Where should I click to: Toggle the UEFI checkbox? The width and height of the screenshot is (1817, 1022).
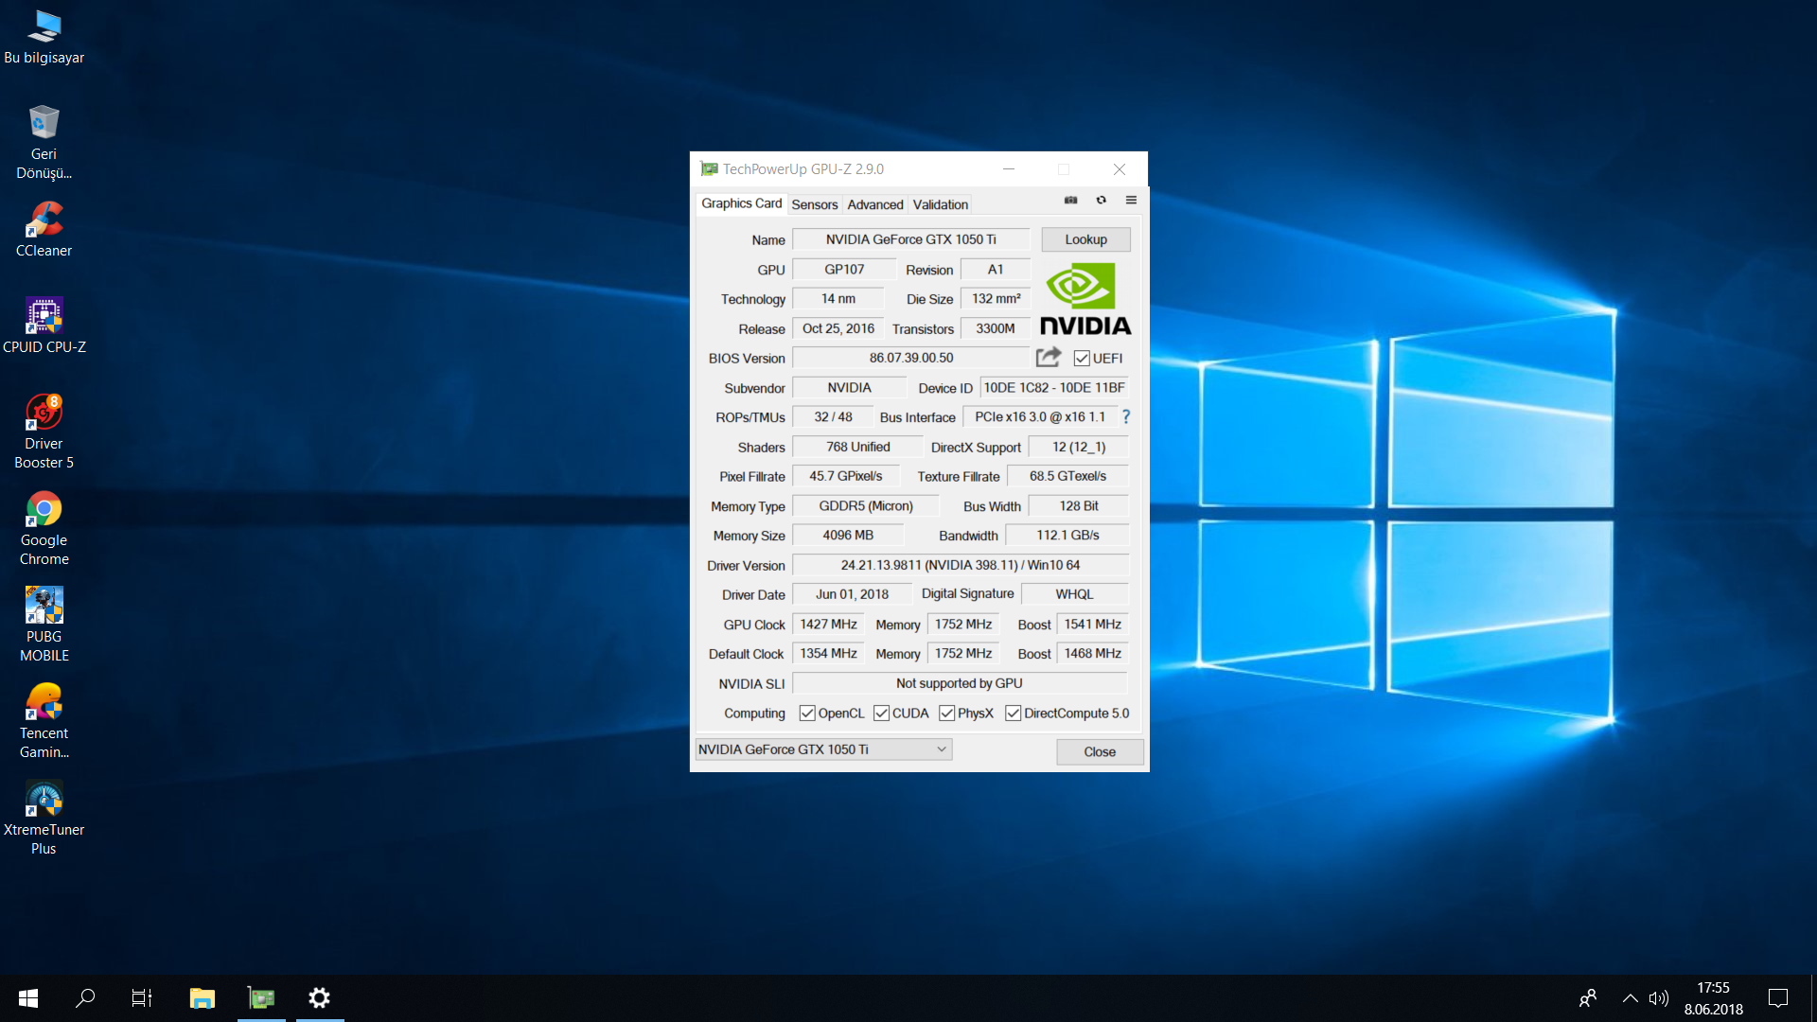click(1082, 359)
